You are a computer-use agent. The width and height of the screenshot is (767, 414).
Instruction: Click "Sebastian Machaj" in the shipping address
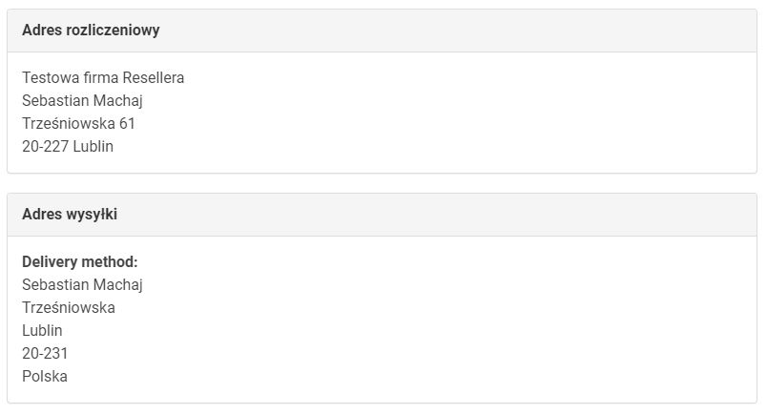82,284
